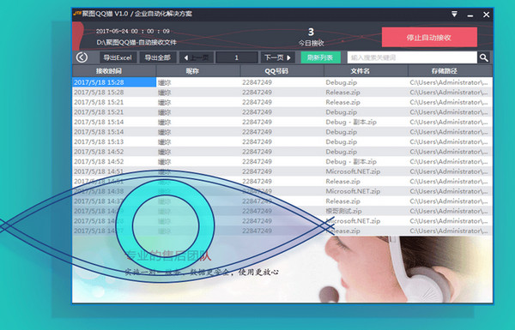515x330 pixels.
Task: Click the 导出全部 button
Action: 158,57
